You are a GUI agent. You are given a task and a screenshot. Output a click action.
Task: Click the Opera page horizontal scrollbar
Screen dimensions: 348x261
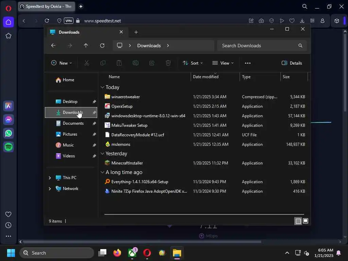142,242
